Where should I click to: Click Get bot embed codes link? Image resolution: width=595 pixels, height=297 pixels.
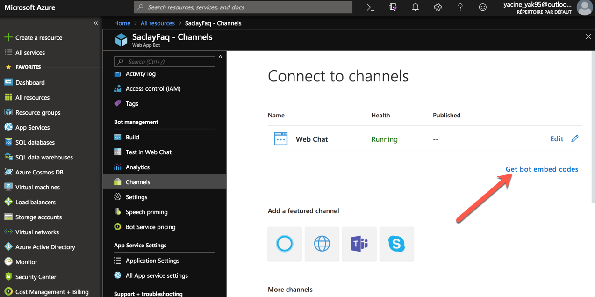coord(542,169)
